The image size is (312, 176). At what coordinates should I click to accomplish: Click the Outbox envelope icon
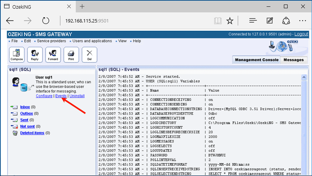point(14,114)
